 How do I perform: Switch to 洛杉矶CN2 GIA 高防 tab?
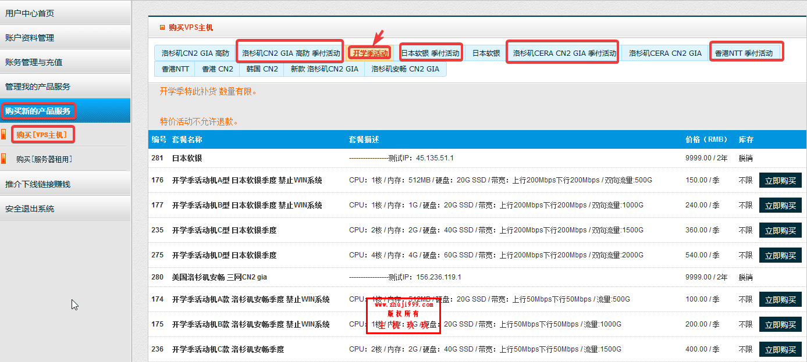195,53
